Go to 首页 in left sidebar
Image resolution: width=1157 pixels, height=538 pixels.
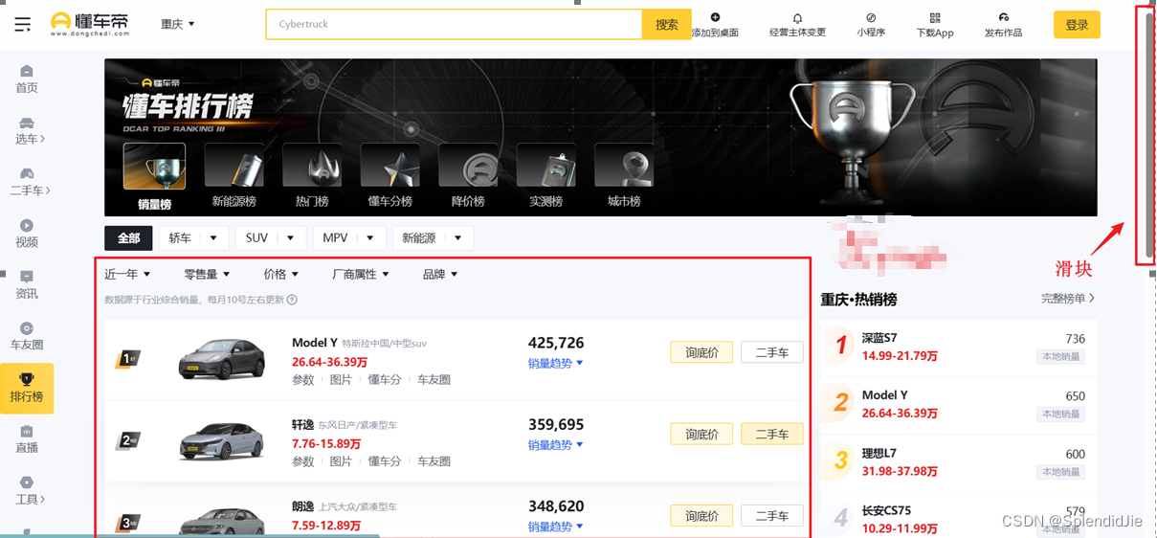[x=27, y=79]
